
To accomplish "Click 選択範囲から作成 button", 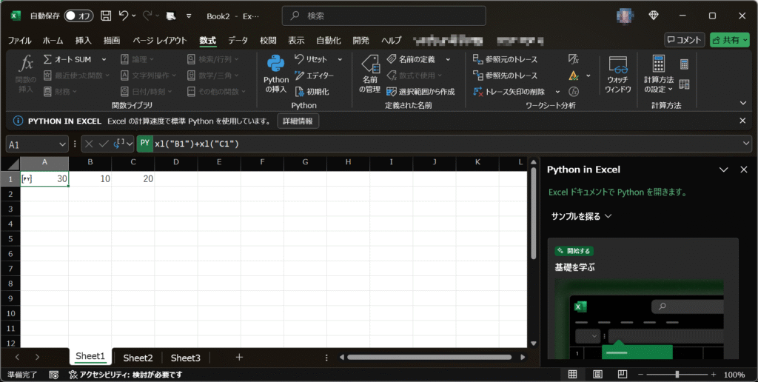I will (420, 91).
